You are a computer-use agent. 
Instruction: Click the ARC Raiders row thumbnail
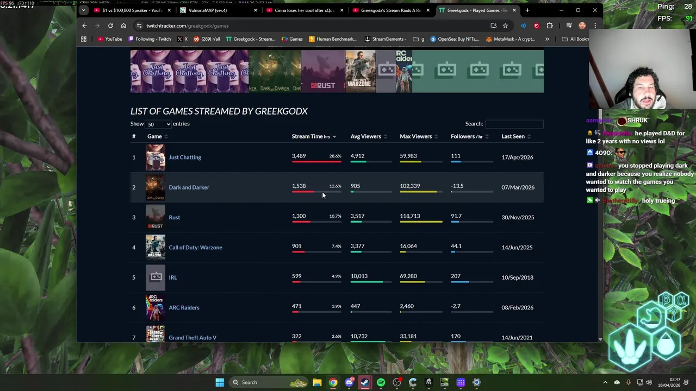click(155, 307)
